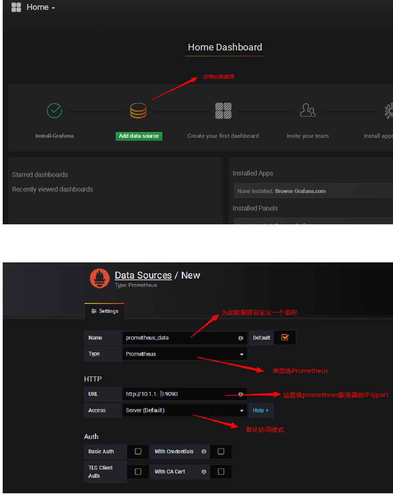
Task: Click the Grafana grid logo icon
Action: [x=16, y=7]
